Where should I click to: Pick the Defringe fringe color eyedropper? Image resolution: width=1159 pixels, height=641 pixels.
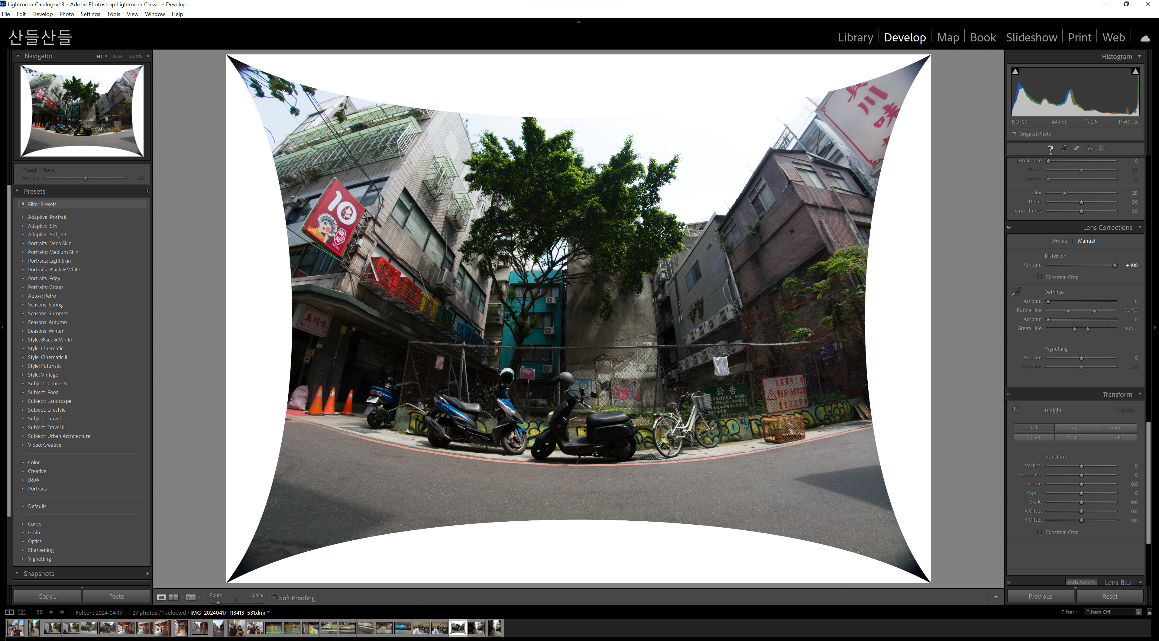pos(1016,292)
